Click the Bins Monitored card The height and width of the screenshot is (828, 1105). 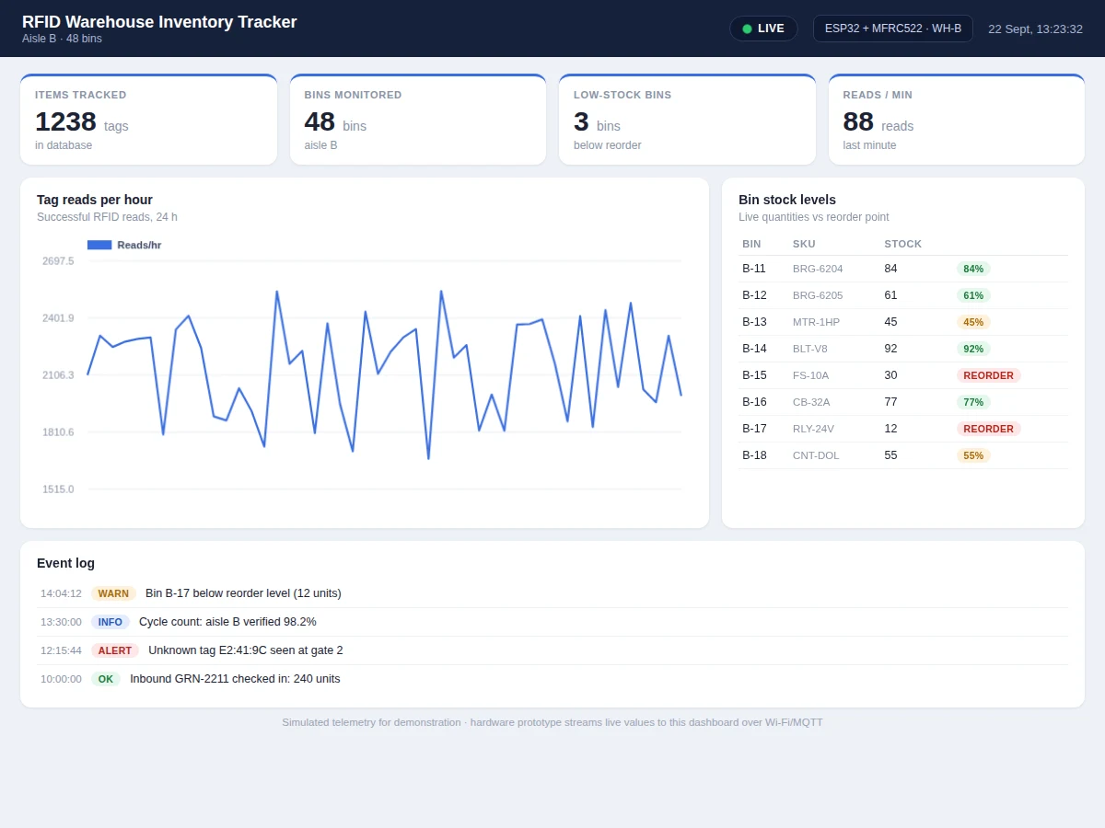click(x=418, y=120)
